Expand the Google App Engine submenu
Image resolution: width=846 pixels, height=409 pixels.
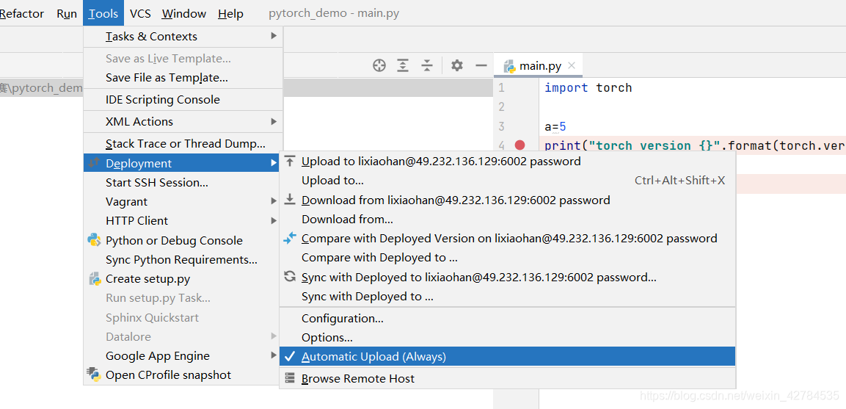(x=183, y=355)
